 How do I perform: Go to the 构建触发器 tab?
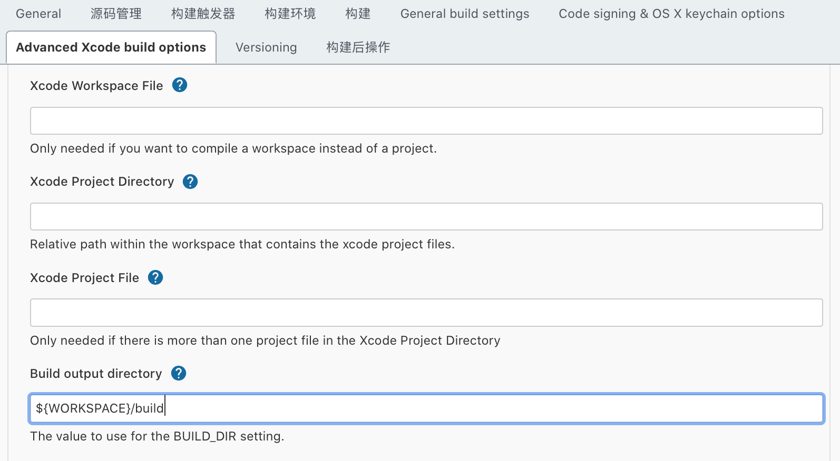click(x=203, y=14)
